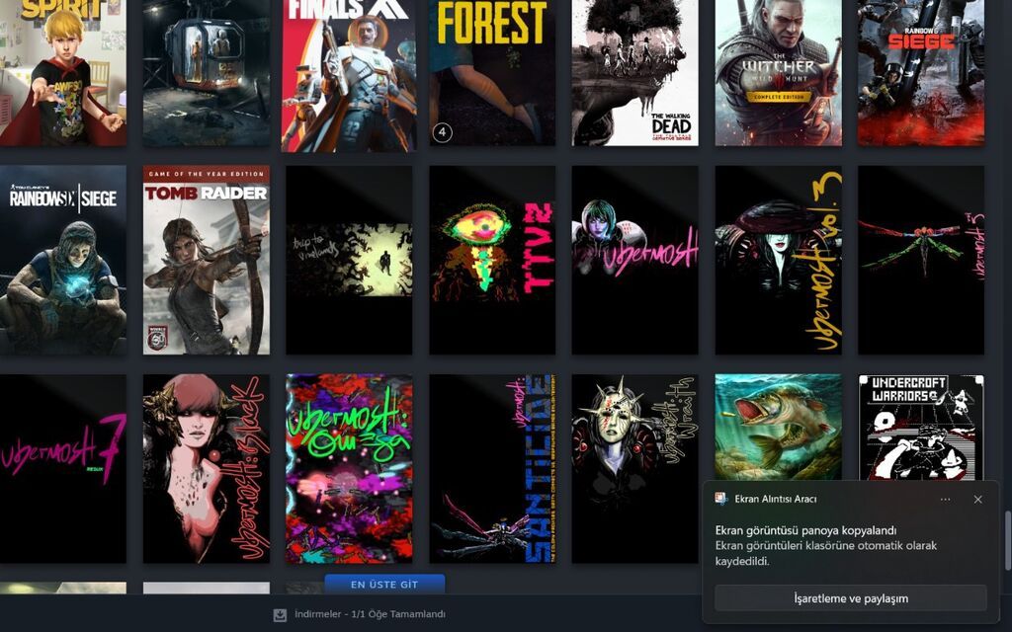Open the fishing game cover with fish
The width and height of the screenshot is (1012, 632).
click(x=779, y=427)
